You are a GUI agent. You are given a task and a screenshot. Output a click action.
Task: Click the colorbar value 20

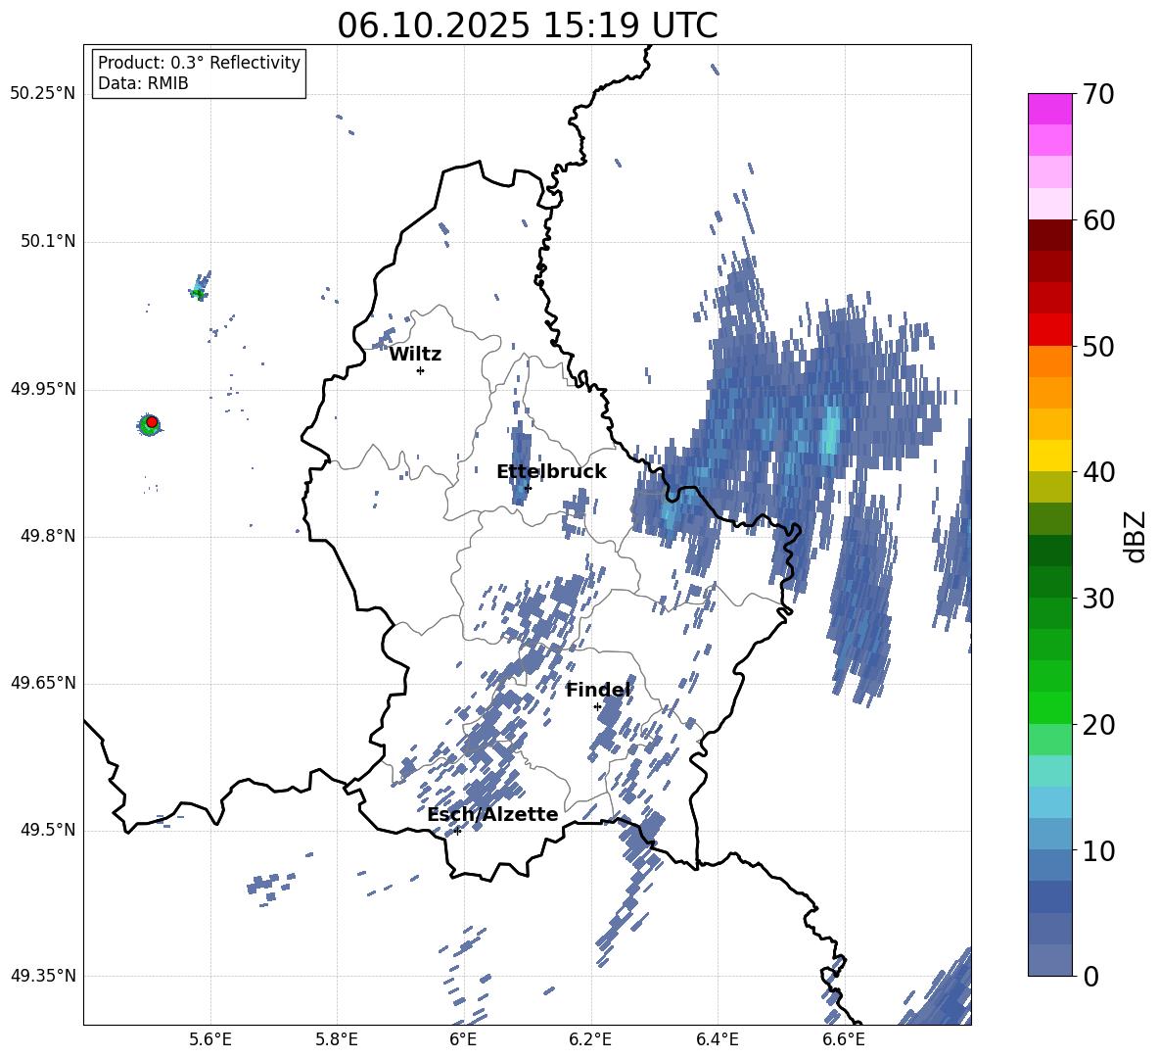[x=1098, y=725]
